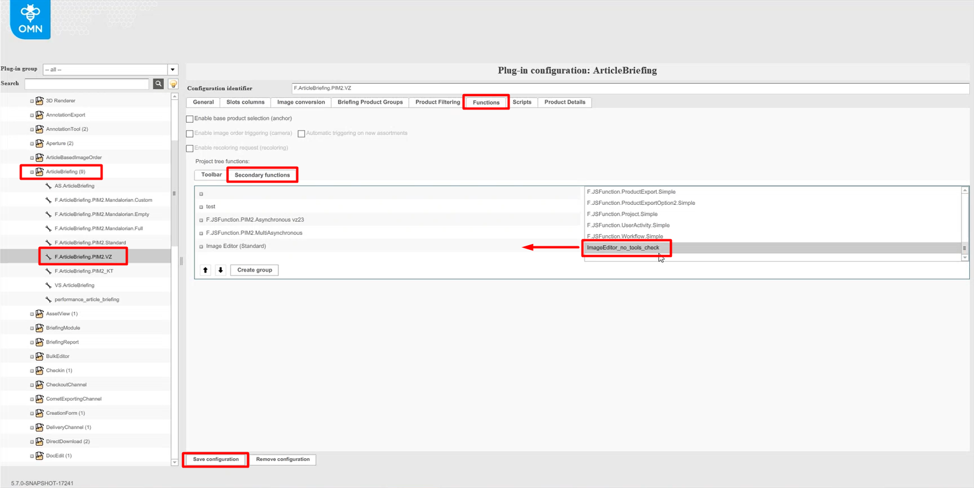Click the search magnifier button
This screenshot has height=488, width=974.
158,84
